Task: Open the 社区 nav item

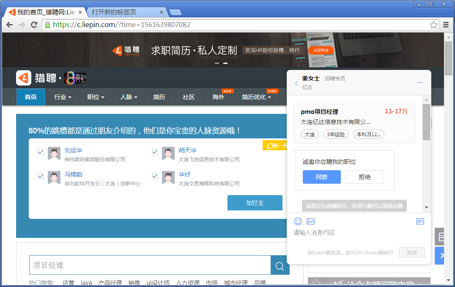Action: coord(189,97)
